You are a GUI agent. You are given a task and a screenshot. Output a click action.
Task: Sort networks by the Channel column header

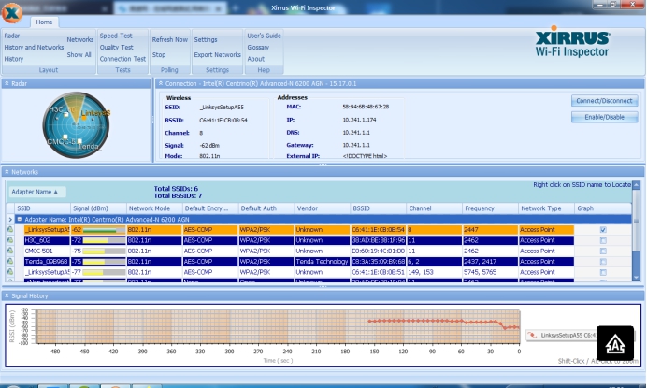tap(420, 208)
